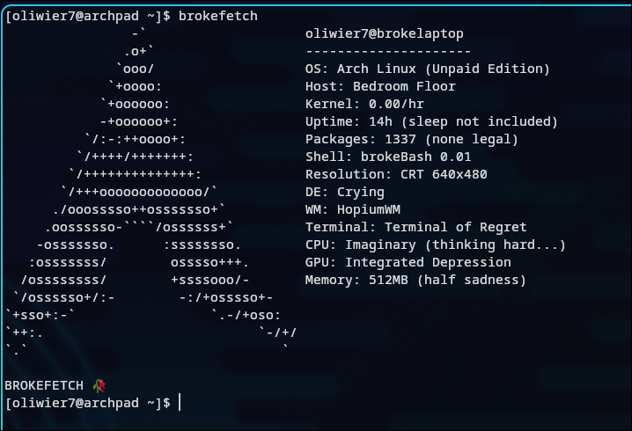The width and height of the screenshot is (632, 431).
Task: Click the wilted rose emoji after BROKEFETCH
Action: coord(99,386)
